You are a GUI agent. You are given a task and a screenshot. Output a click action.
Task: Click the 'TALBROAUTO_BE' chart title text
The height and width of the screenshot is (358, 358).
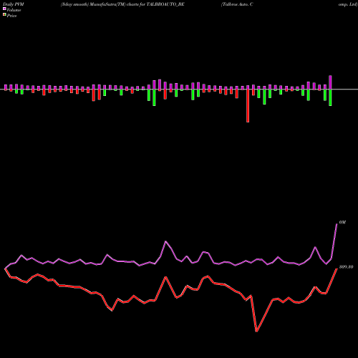(x=165, y=4)
